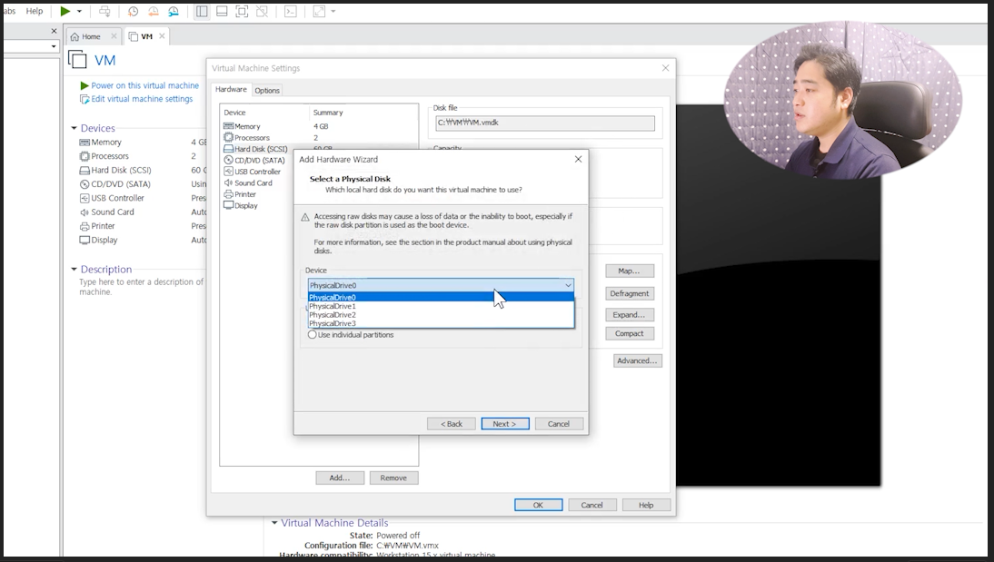Click the Remove hardware button
The height and width of the screenshot is (562, 994).
pyautogui.click(x=393, y=478)
